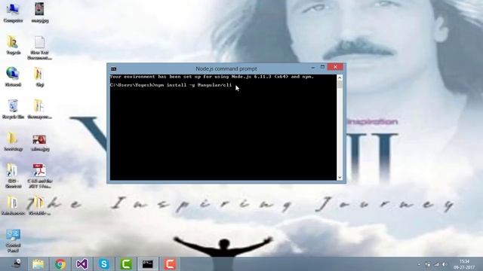483x271 pixels.
Task: Launch File Explorer from taskbar
Action: [x=38, y=264]
